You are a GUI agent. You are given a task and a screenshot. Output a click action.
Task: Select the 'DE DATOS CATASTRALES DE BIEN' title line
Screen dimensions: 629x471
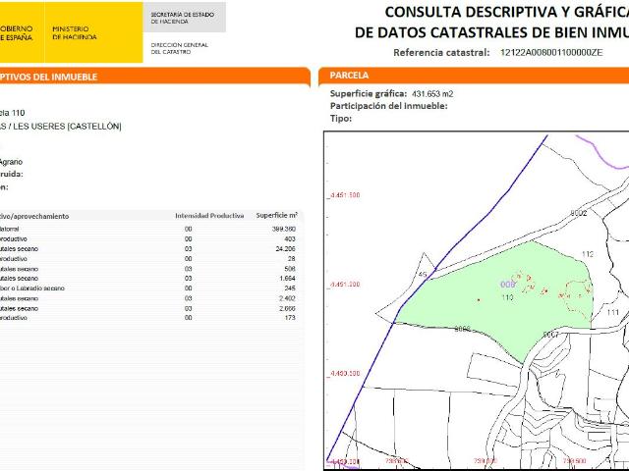(x=491, y=32)
